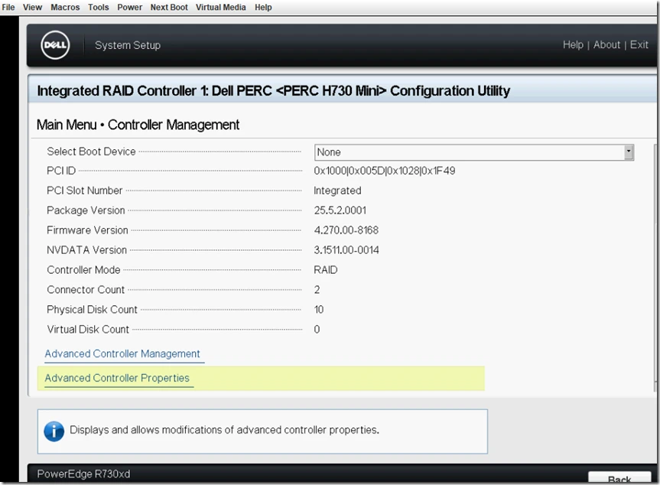
Task: Open the Help menu in menu bar
Action: click(263, 7)
